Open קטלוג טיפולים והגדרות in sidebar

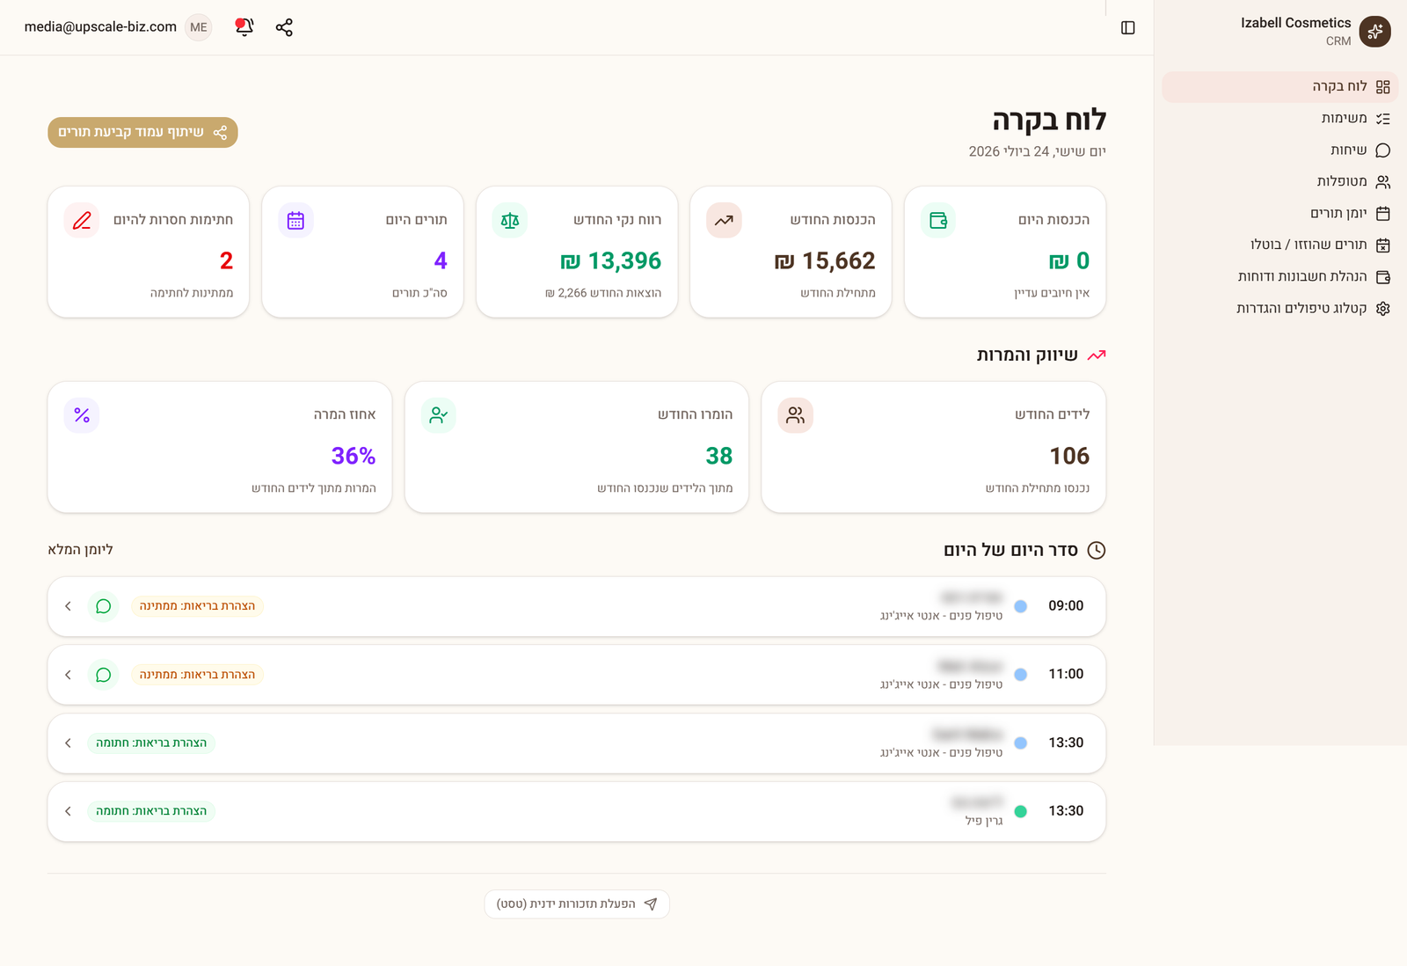pos(1279,308)
